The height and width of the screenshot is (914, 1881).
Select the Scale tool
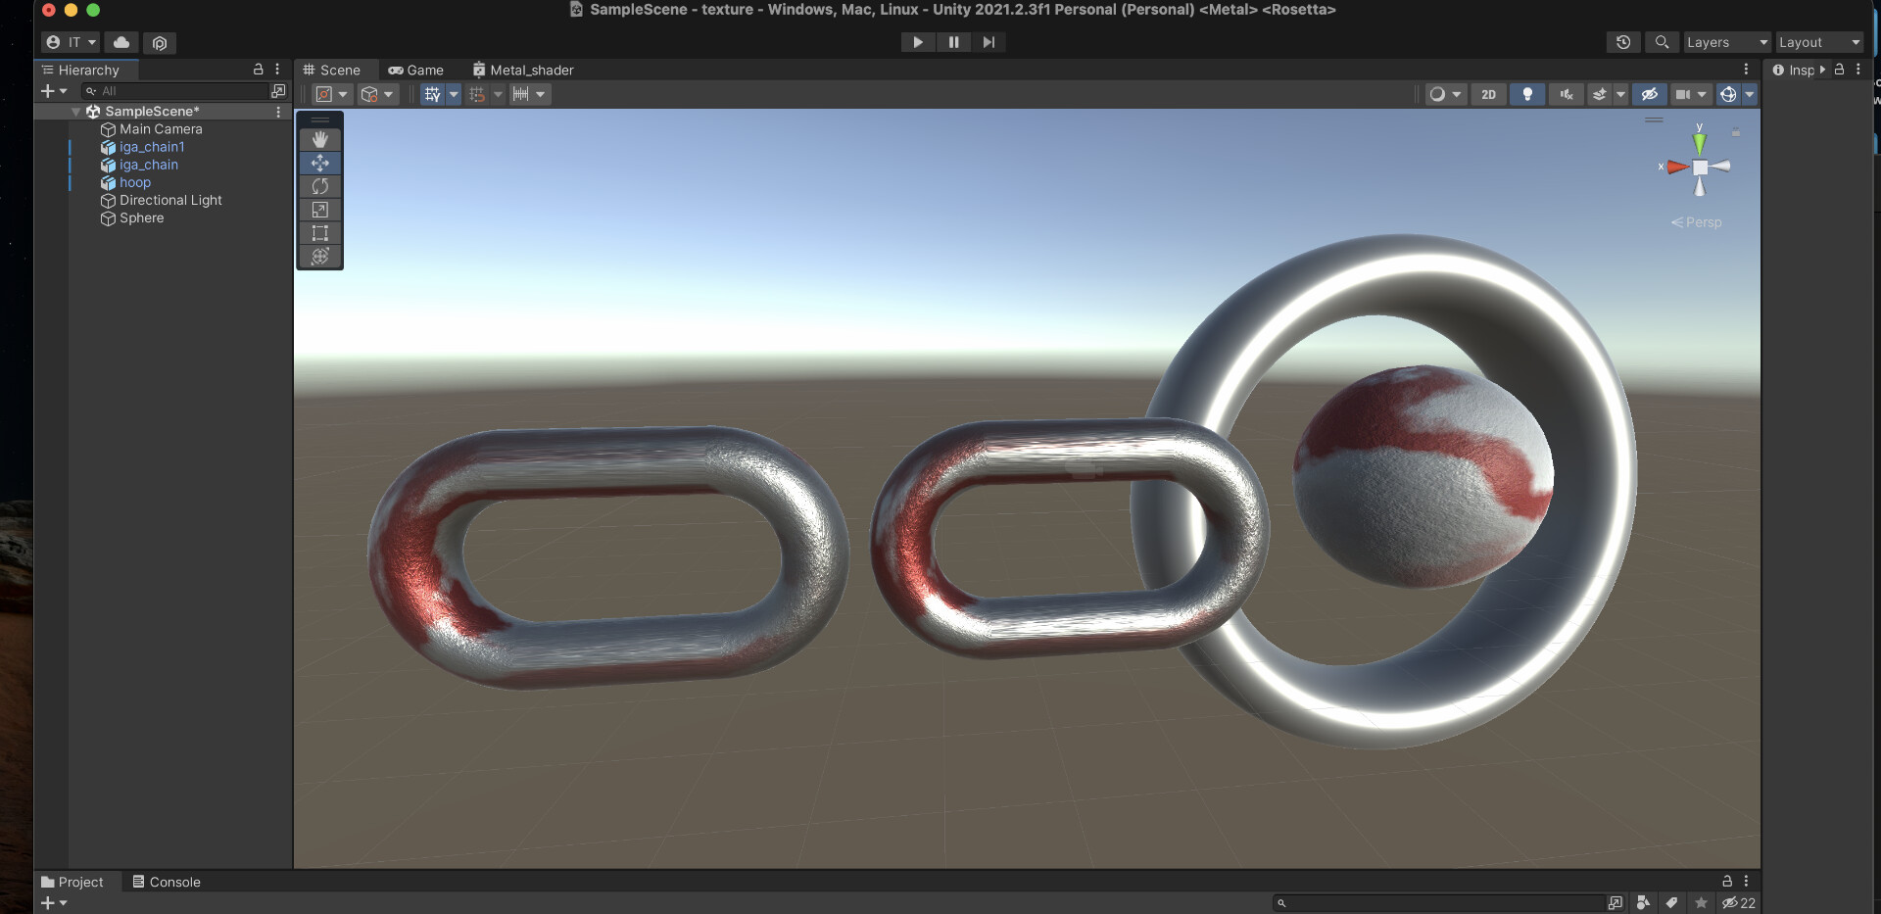coord(319,210)
